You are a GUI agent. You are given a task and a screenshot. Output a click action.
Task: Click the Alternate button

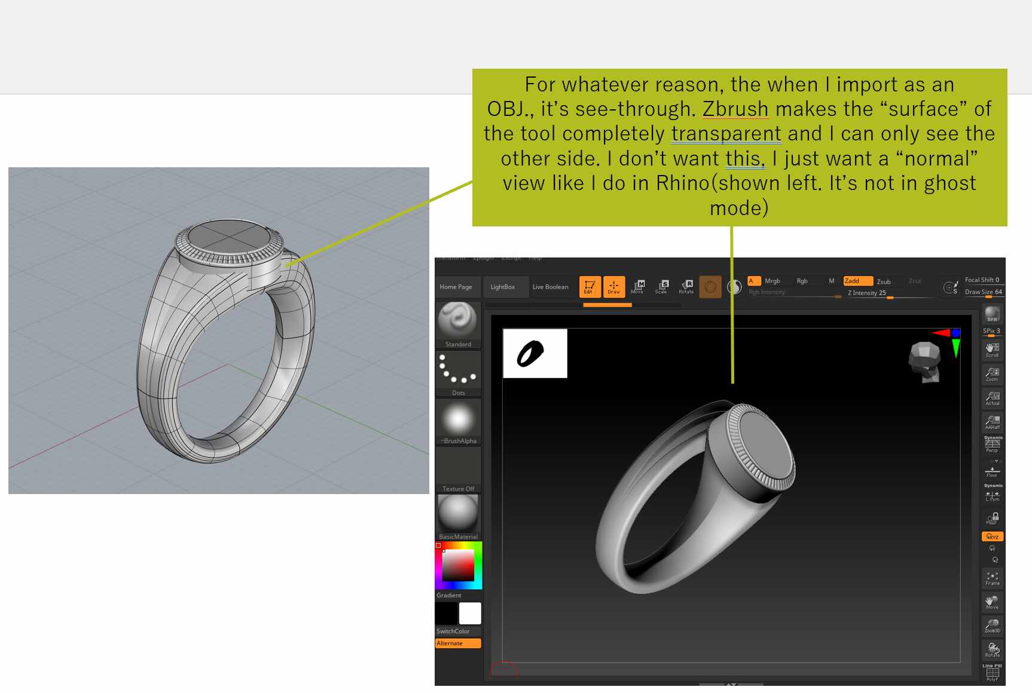tap(459, 643)
